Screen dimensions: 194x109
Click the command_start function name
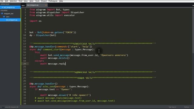pos(52,50)
